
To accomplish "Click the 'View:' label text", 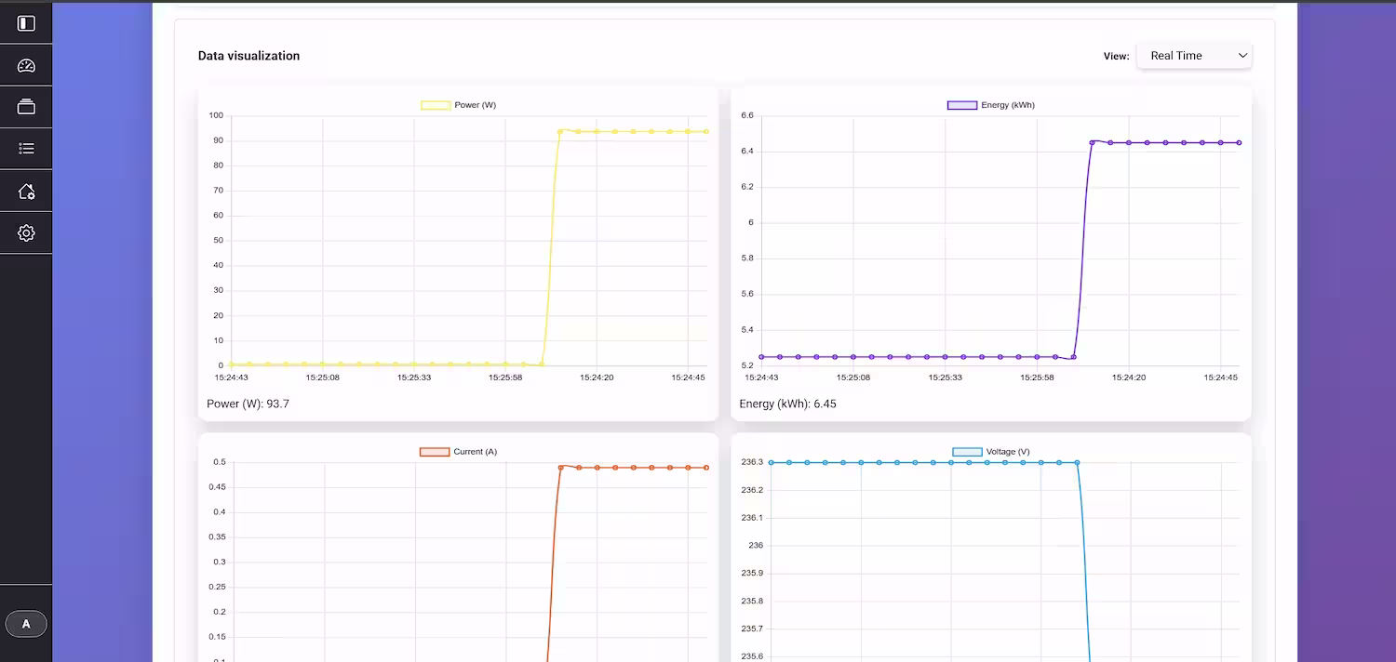I will tap(1116, 56).
